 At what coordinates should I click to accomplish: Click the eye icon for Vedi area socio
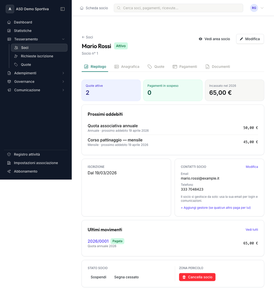coord(201,39)
